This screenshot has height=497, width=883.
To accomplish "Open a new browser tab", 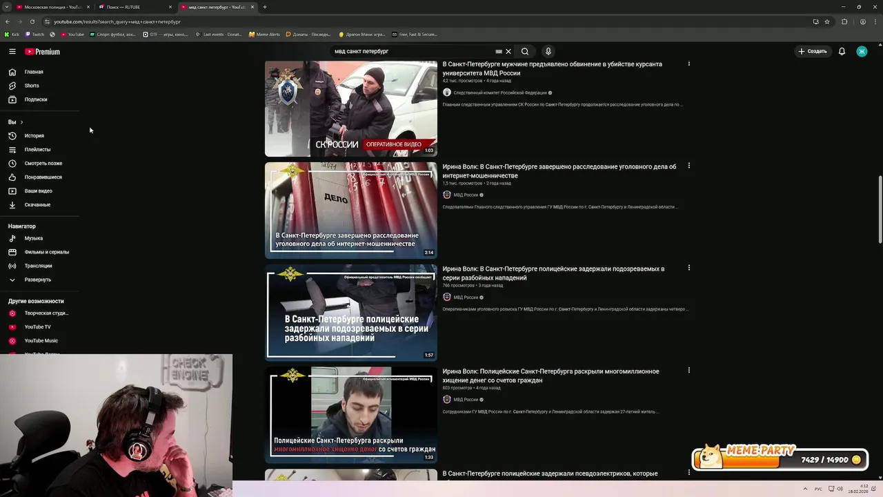I will (265, 7).
